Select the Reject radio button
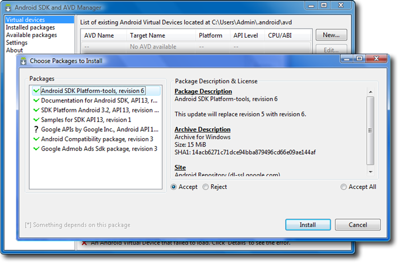The width and height of the screenshot is (399, 263). click(205, 187)
